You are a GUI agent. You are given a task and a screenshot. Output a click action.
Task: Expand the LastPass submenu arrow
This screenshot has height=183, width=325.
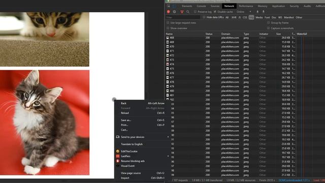click(168, 156)
